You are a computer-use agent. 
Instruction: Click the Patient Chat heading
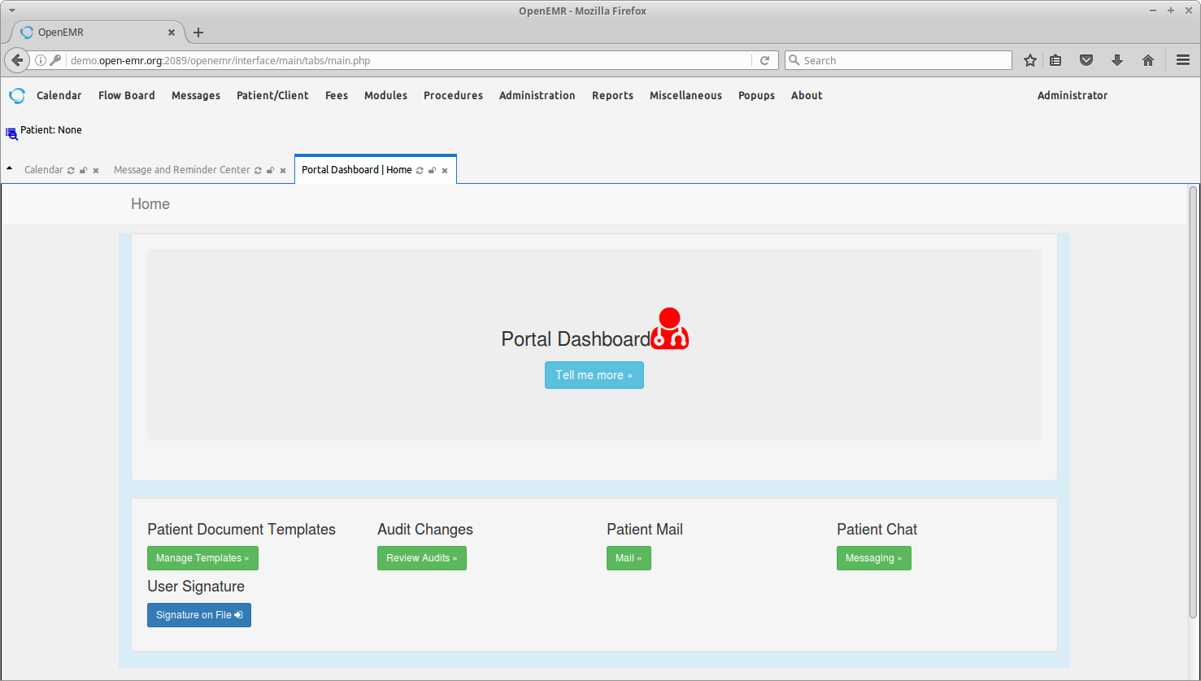coord(877,530)
